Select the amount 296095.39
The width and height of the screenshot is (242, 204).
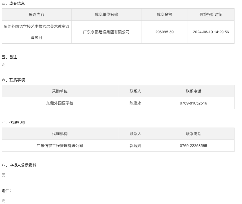coord(164,32)
